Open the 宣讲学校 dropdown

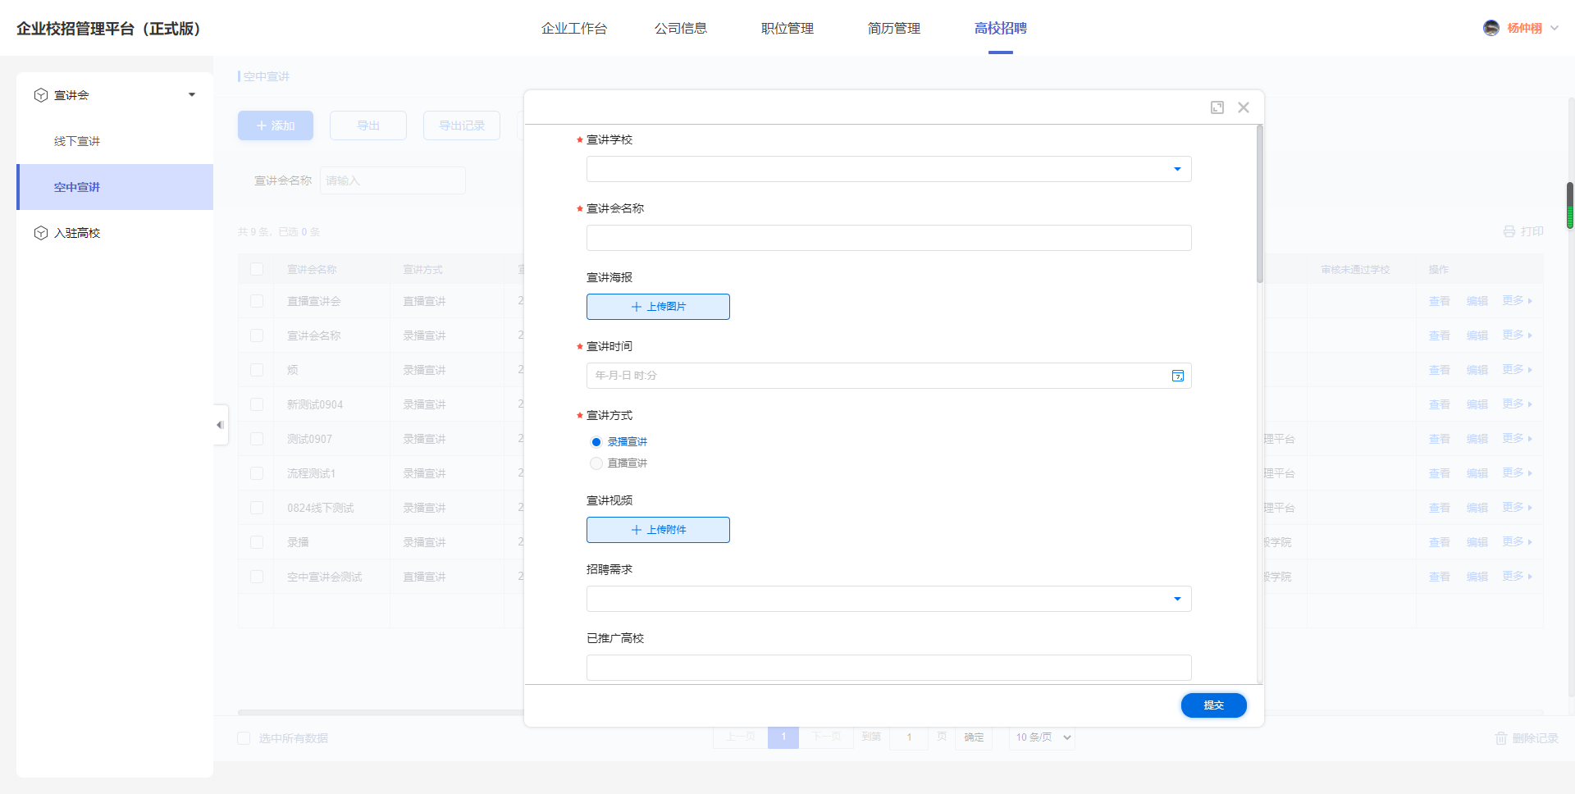(888, 169)
